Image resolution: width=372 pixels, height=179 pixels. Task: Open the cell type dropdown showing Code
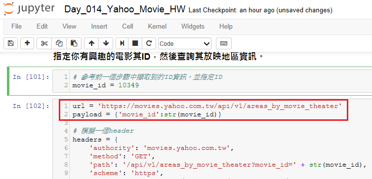(185, 43)
